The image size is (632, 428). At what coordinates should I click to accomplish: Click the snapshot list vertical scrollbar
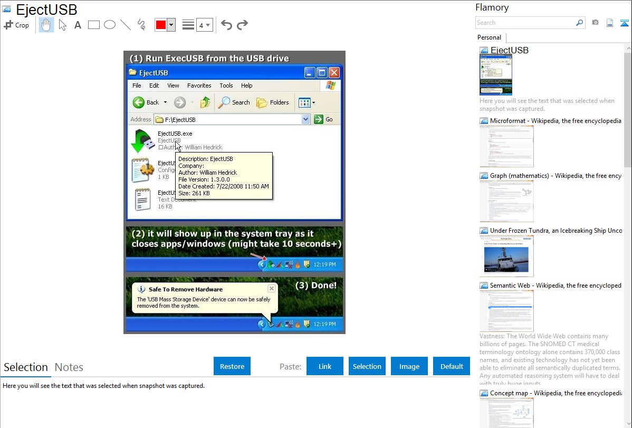(x=628, y=235)
